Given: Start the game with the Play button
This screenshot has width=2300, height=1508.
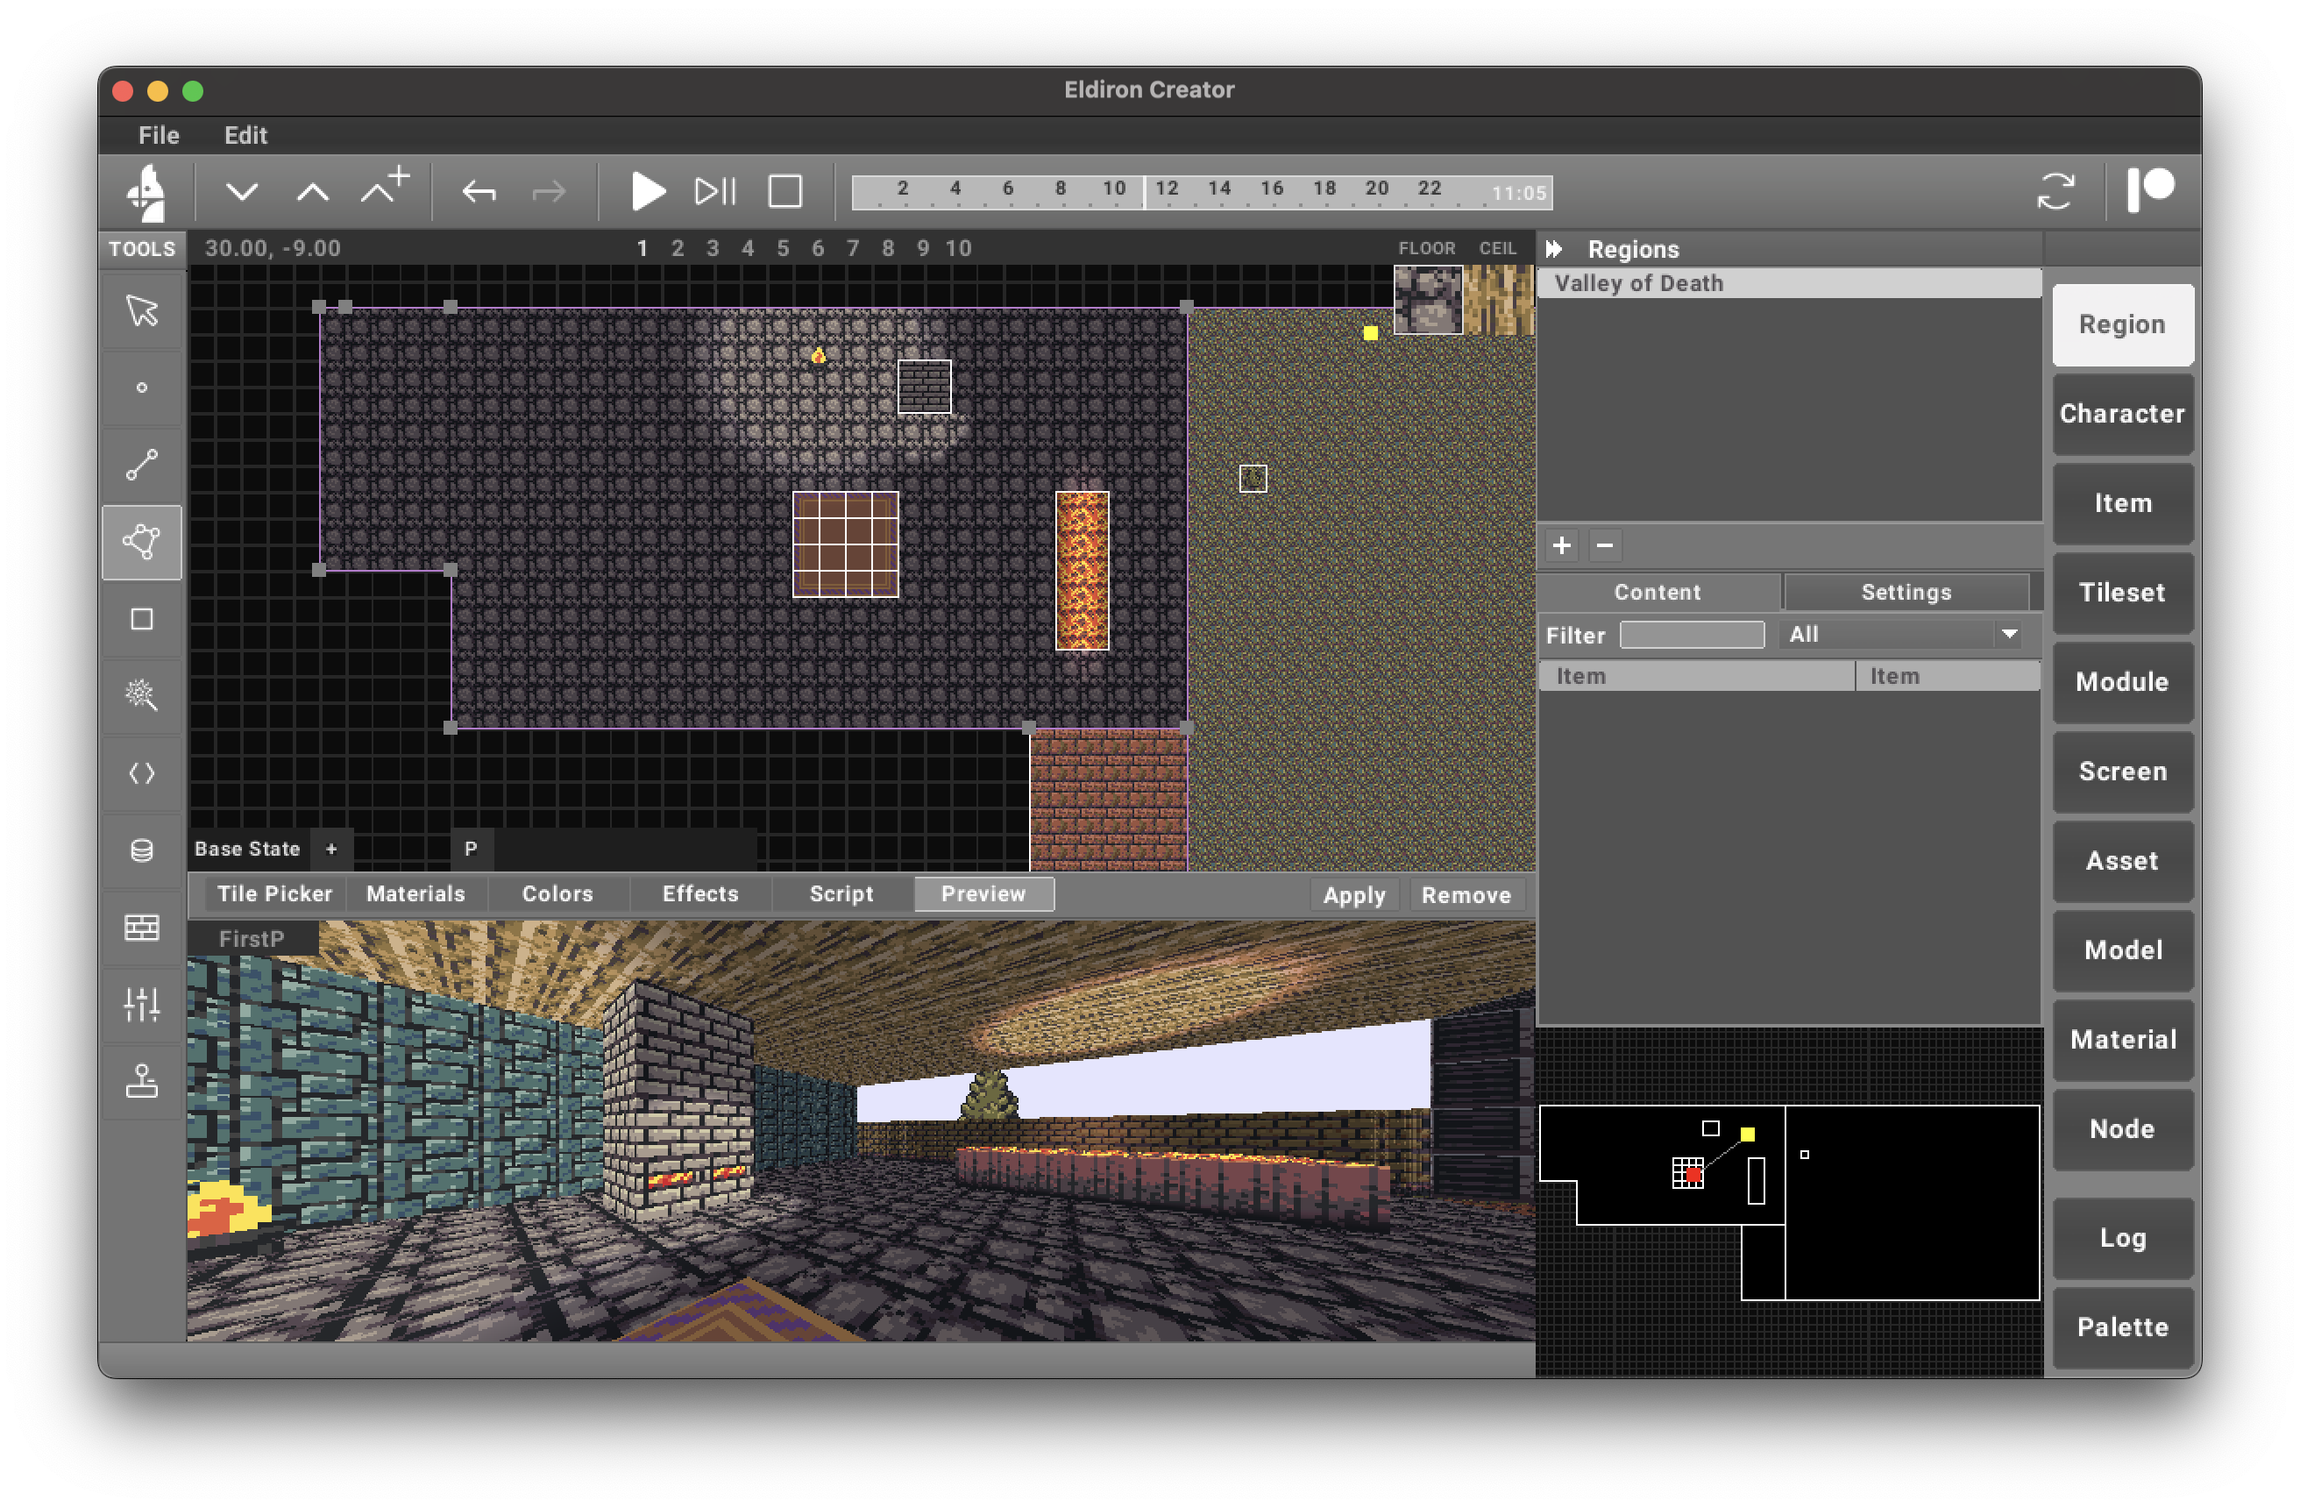Looking at the screenshot, I should pyautogui.click(x=648, y=191).
